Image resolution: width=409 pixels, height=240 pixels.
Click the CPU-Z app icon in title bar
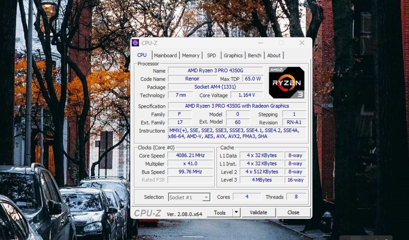tap(135, 43)
